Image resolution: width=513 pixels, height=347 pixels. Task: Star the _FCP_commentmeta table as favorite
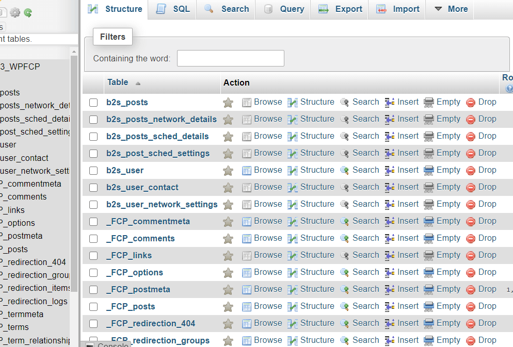228,222
